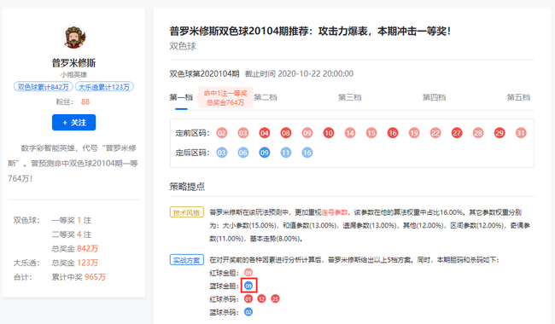Switch to the 第一档 tab

click(x=181, y=97)
